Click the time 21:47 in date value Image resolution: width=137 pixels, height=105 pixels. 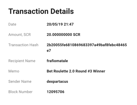69,24
